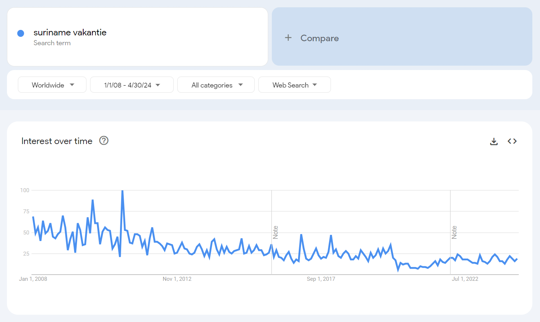Image resolution: width=540 pixels, height=322 pixels.
Task: Add a comparison term with Compare
Action: pos(402,36)
